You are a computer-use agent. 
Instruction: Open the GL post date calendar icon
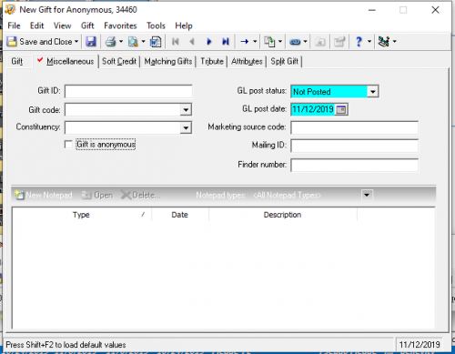(341, 109)
